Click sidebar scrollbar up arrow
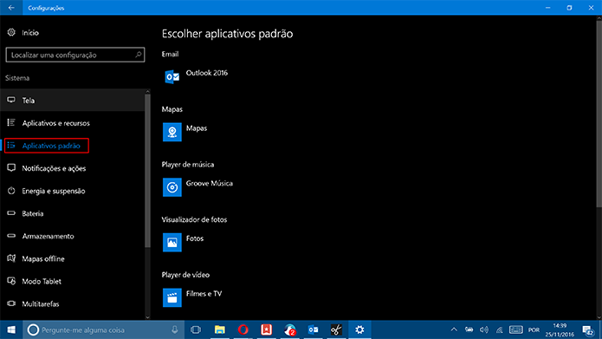Viewport: 602px width, 339px height. tap(147, 92)
